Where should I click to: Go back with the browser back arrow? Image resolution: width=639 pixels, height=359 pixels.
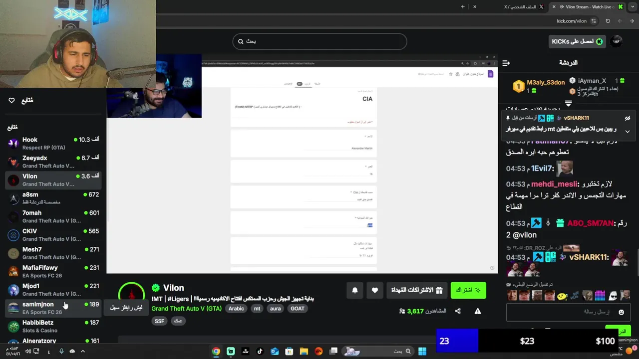632,21
